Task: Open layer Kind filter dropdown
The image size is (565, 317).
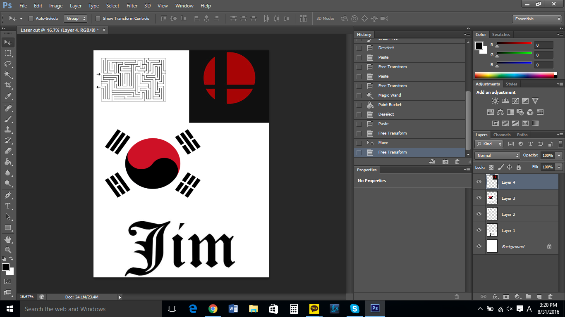Action: pos(489,144)
